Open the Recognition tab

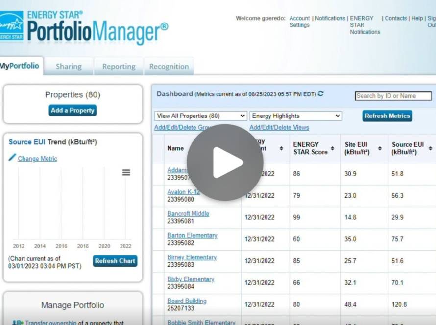tap(169, 67)
